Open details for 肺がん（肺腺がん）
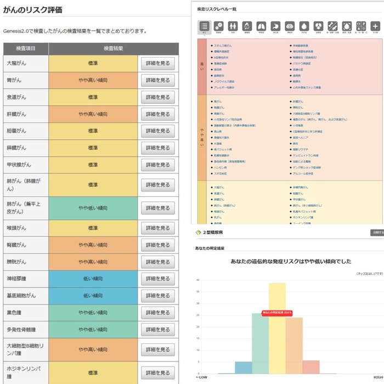Screen dimensions: 384x384 tap(158, 185)
